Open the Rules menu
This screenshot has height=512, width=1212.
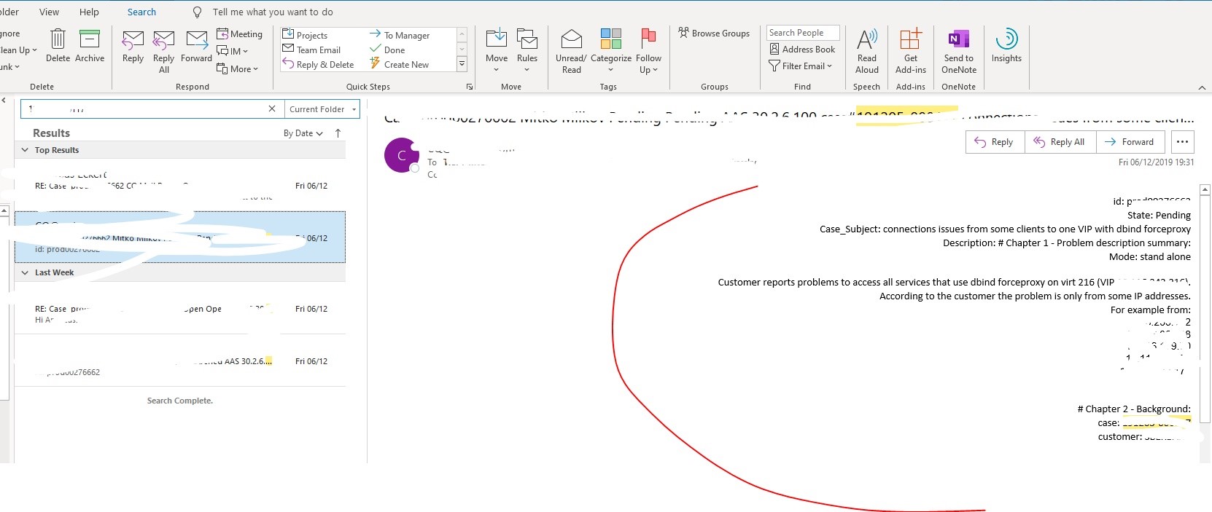[x=527, y=51]
